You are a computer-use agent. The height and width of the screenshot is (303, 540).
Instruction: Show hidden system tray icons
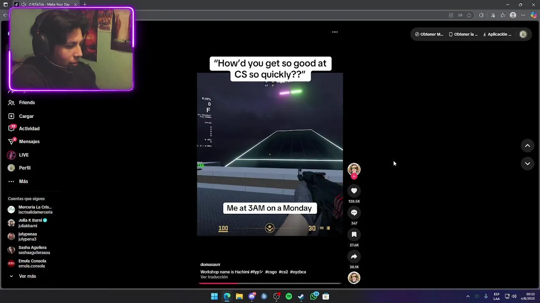click(467, 297)
